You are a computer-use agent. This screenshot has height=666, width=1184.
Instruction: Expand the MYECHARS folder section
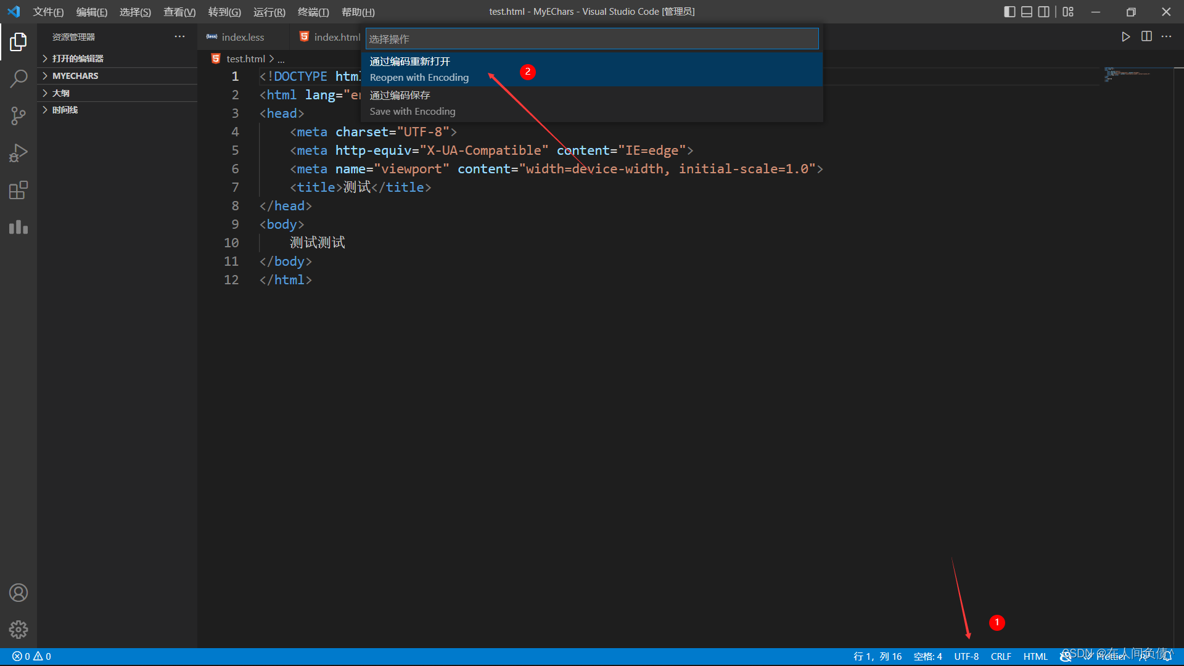117,76
